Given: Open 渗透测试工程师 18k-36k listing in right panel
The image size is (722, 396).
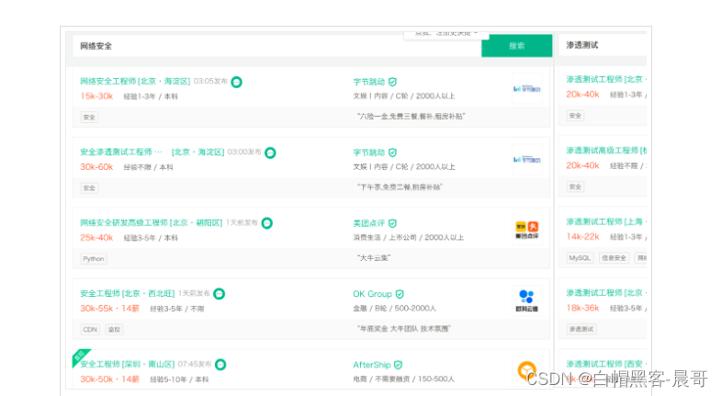Looking at the screenshot, I should point(606,292).
